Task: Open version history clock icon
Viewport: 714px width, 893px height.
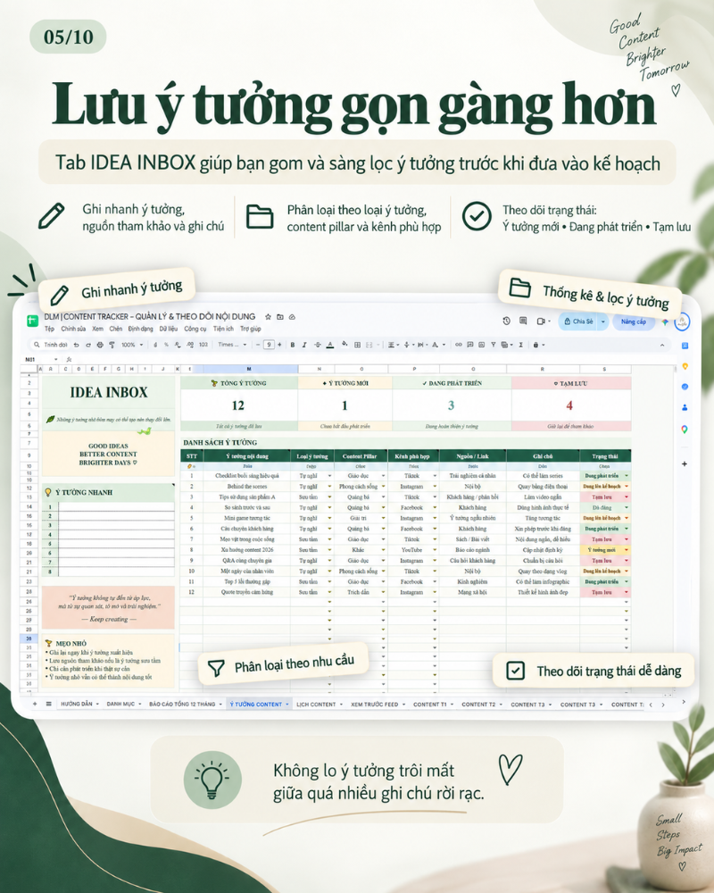Action: 506,321
